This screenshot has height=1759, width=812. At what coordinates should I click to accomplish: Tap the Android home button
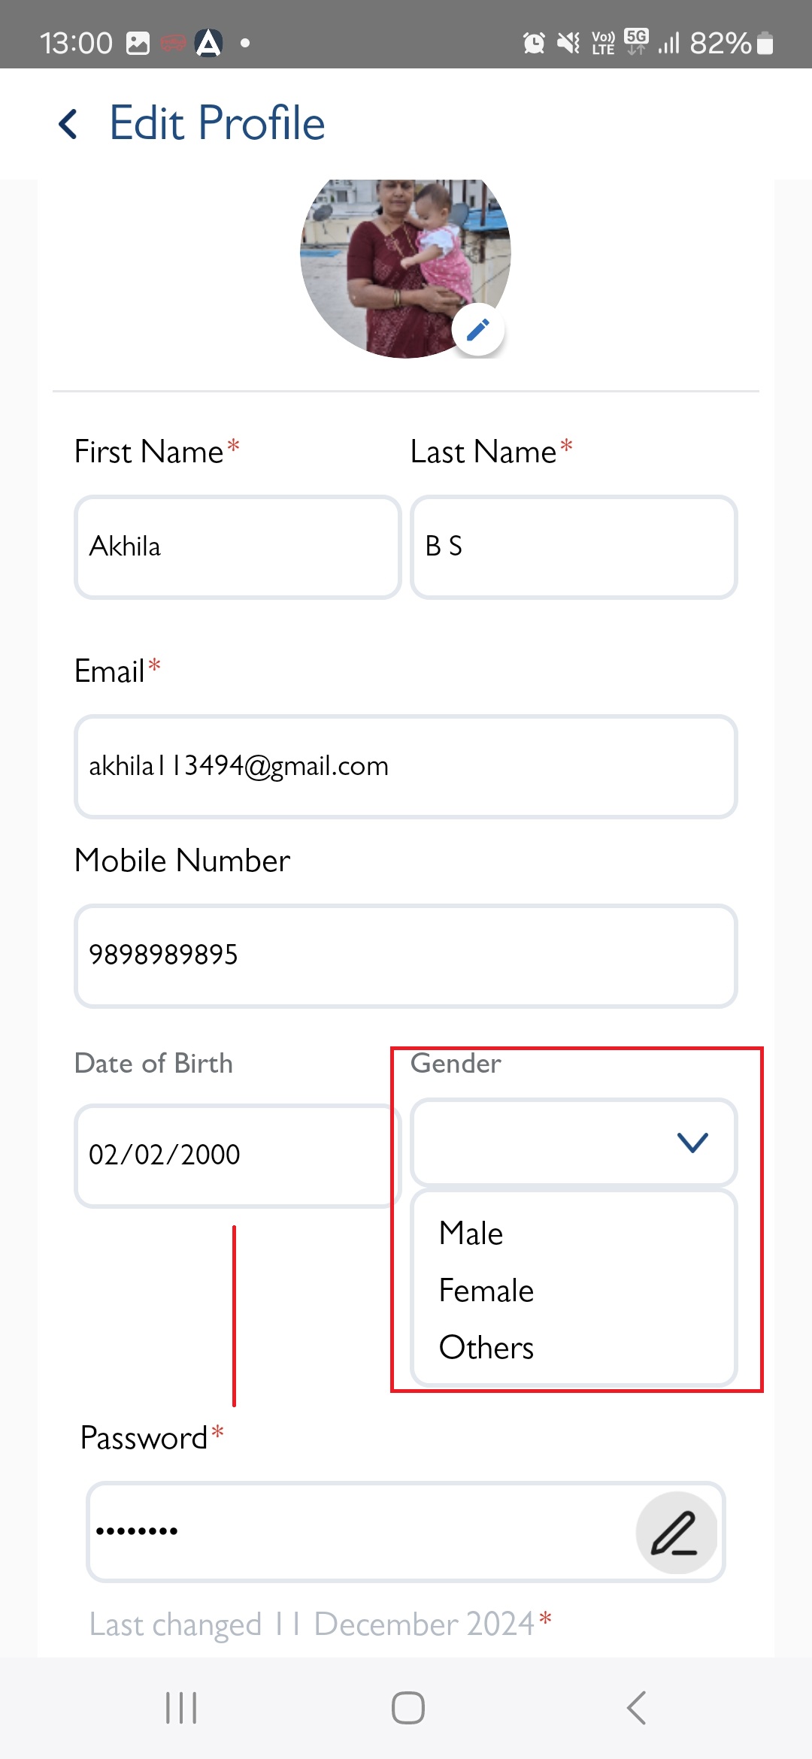point(408,1708)
